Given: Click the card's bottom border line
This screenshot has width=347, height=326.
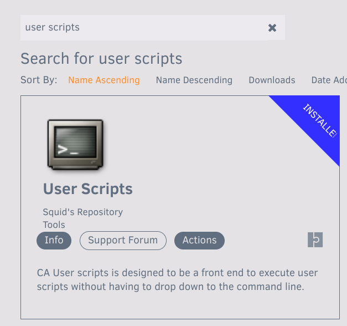Looking at the screenshot, I should (180, 318).
